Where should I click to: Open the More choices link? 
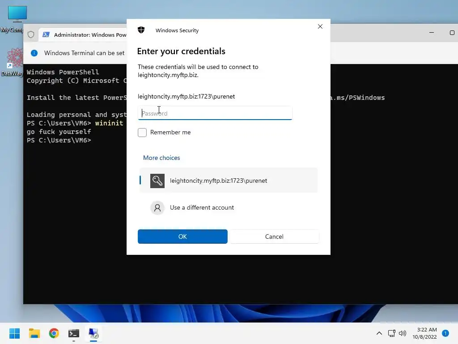(x=161, y=158)
